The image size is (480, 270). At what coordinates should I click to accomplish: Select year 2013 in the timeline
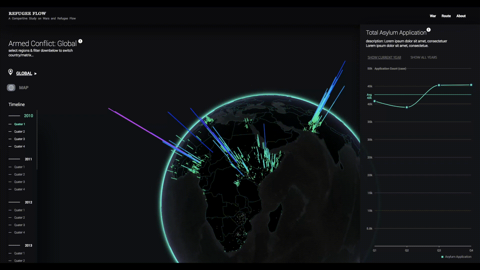28,245
